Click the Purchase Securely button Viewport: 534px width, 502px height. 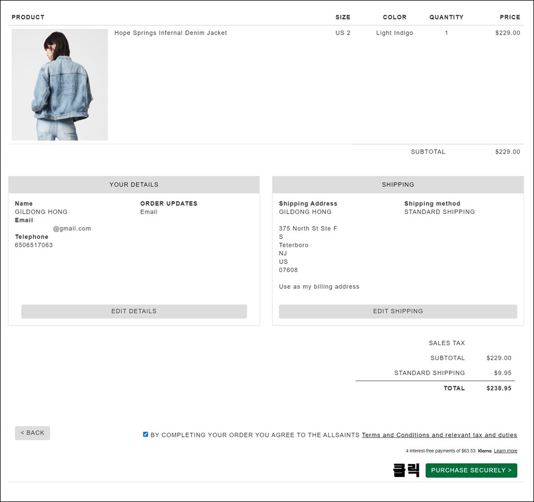pos(471,470)
